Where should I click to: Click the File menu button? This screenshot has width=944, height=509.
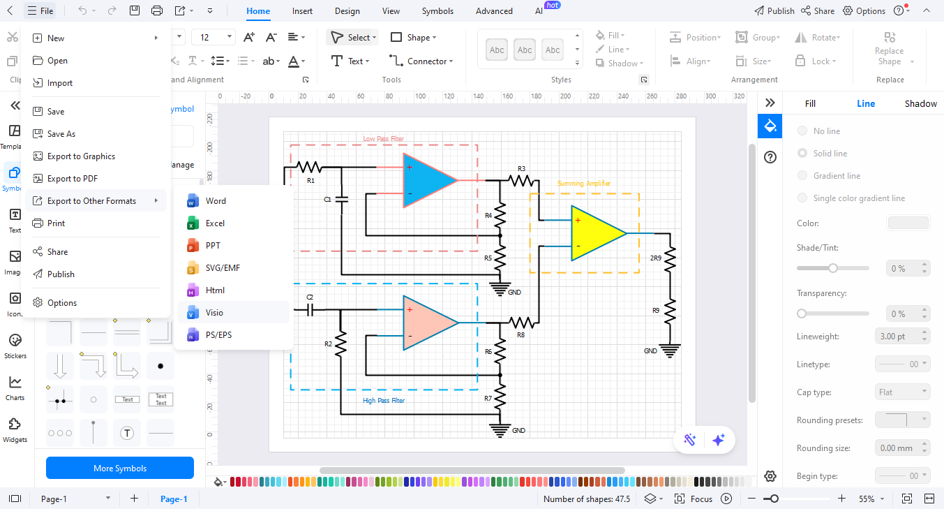coord(40,10)
